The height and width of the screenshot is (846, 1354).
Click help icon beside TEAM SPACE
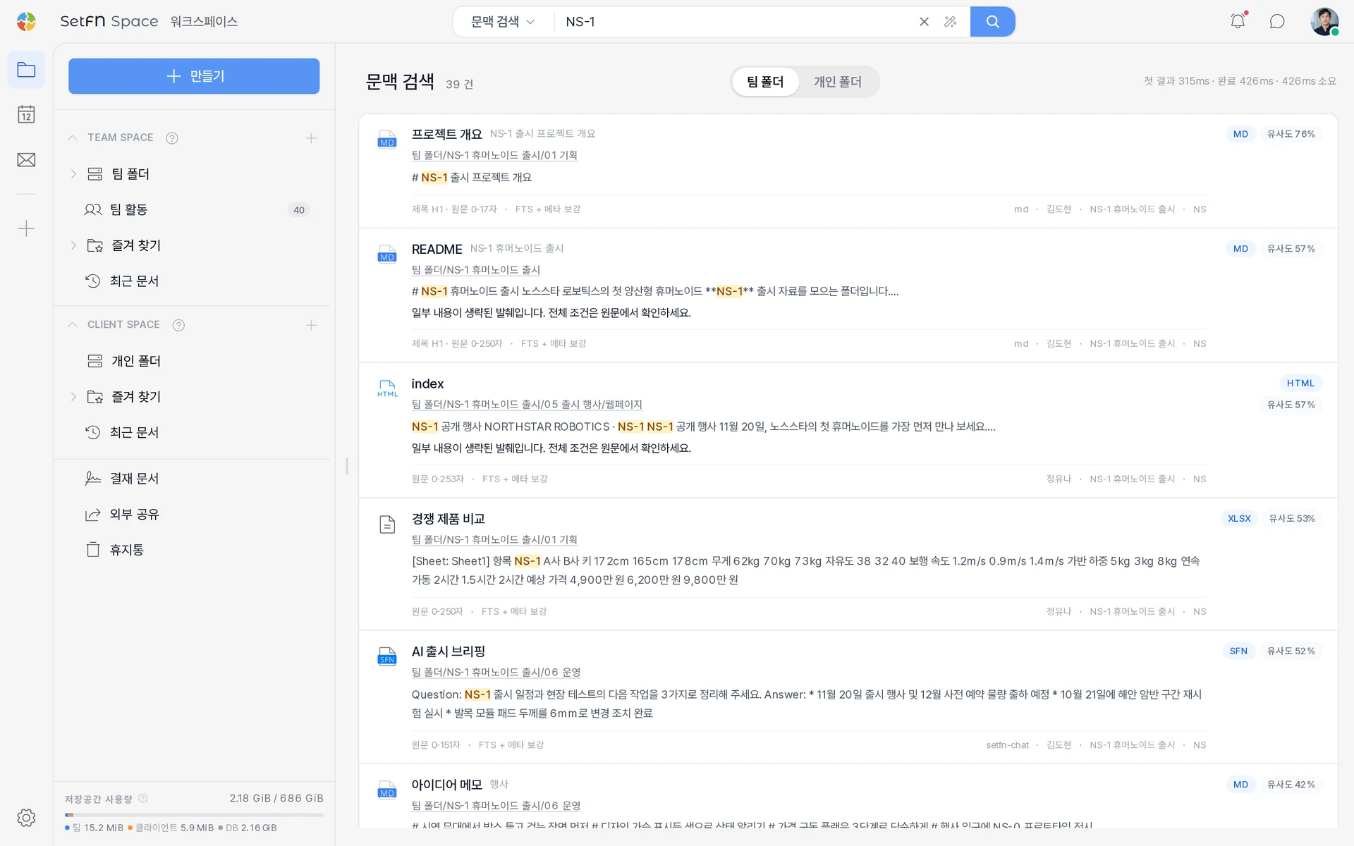click(171, 138)
